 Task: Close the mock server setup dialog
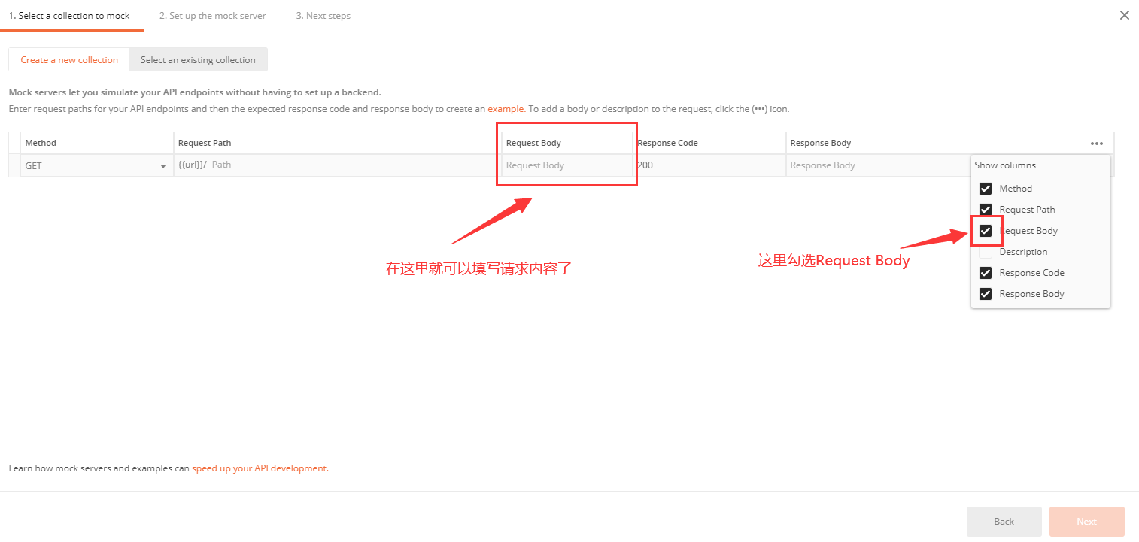click(x=1125, y=14)
